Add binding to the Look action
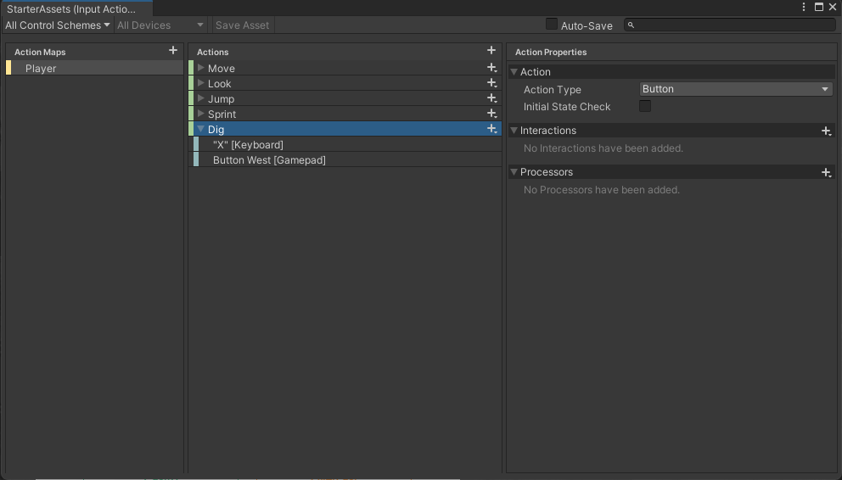Screen dimensions: 842x480 click(x=491, y=83)
